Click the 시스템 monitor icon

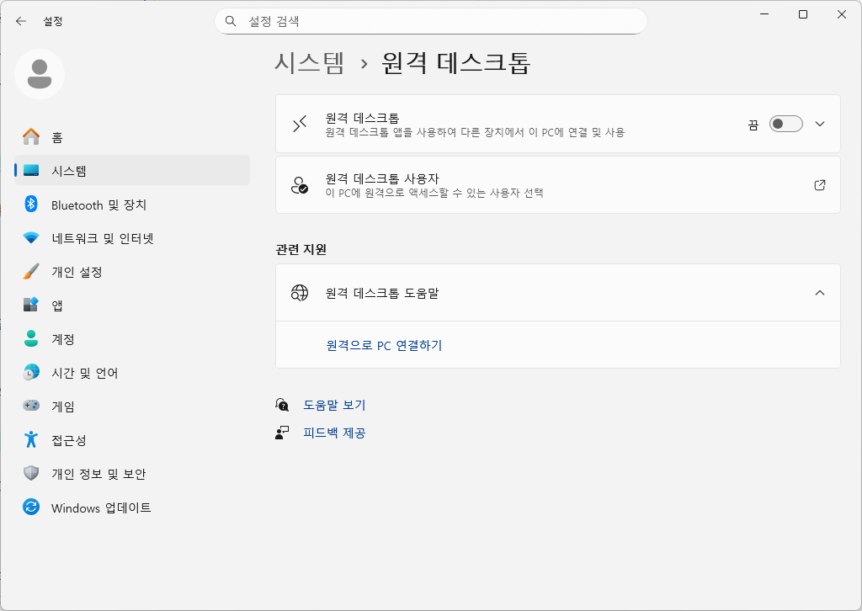(31, 171)
